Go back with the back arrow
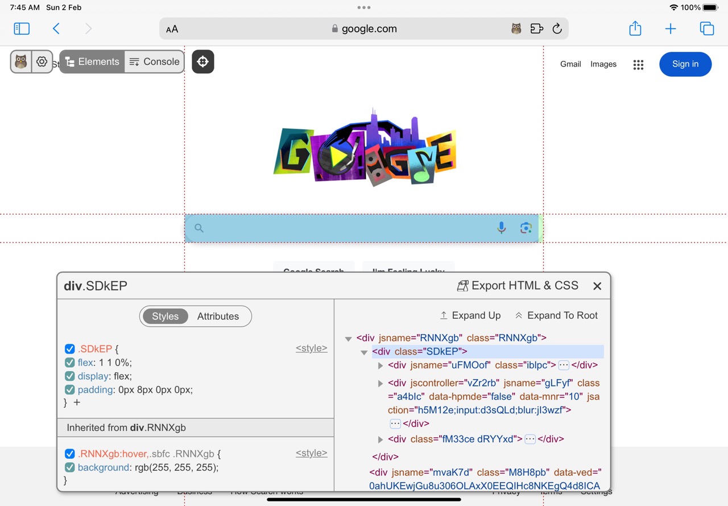The height and width of the screenshot is (506, 728). [56, 28]
